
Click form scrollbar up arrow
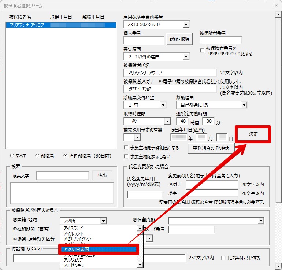278,15
